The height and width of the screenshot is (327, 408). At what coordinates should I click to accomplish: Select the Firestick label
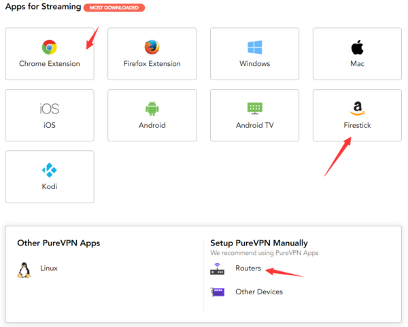point(357,125)
